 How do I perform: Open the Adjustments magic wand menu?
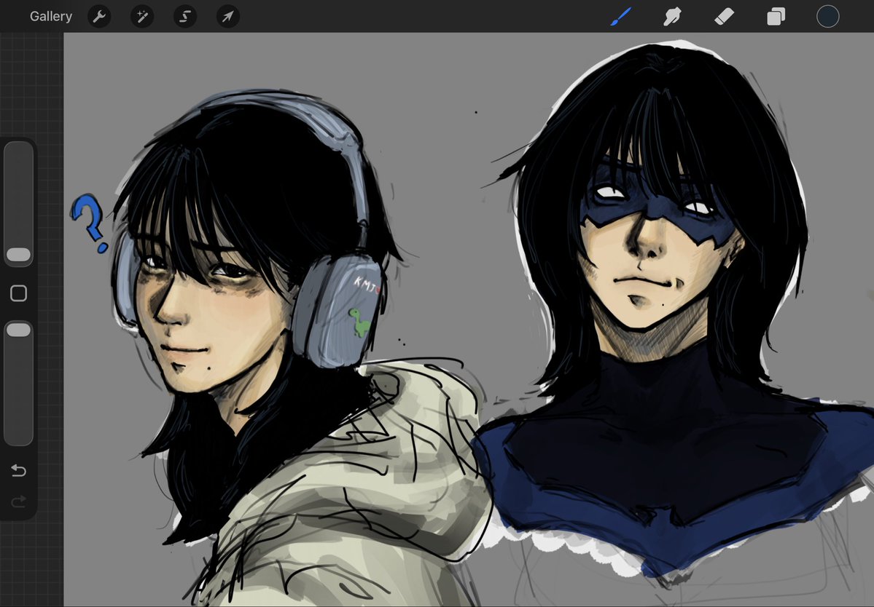[142, 16]
